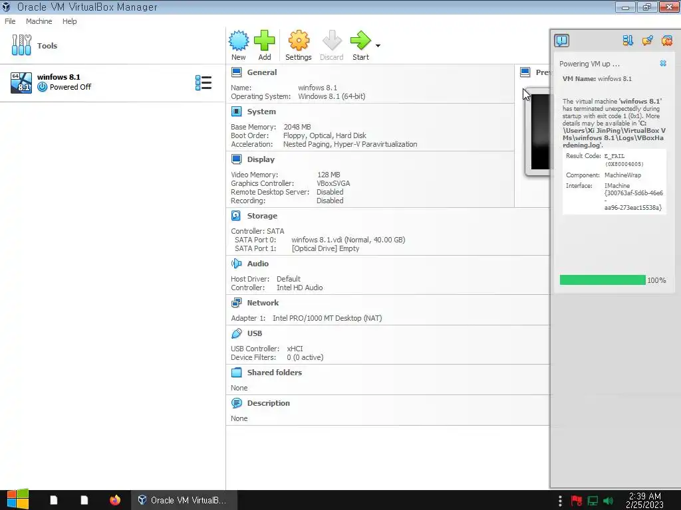Click the Powered Off status text
The image size is (681, 510).
[x=70, y=87]
